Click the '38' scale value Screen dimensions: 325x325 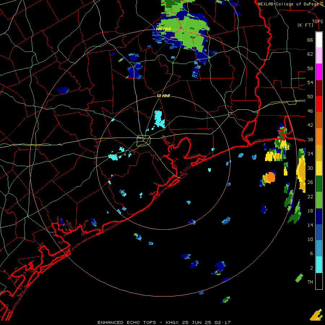[x=310, y=139]
